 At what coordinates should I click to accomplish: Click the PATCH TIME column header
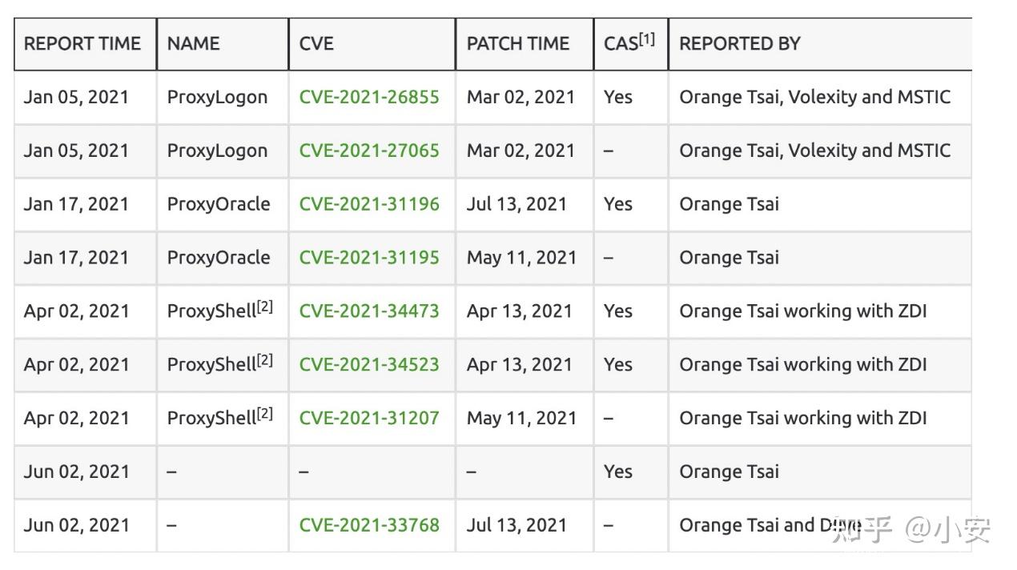pos(517,44)
